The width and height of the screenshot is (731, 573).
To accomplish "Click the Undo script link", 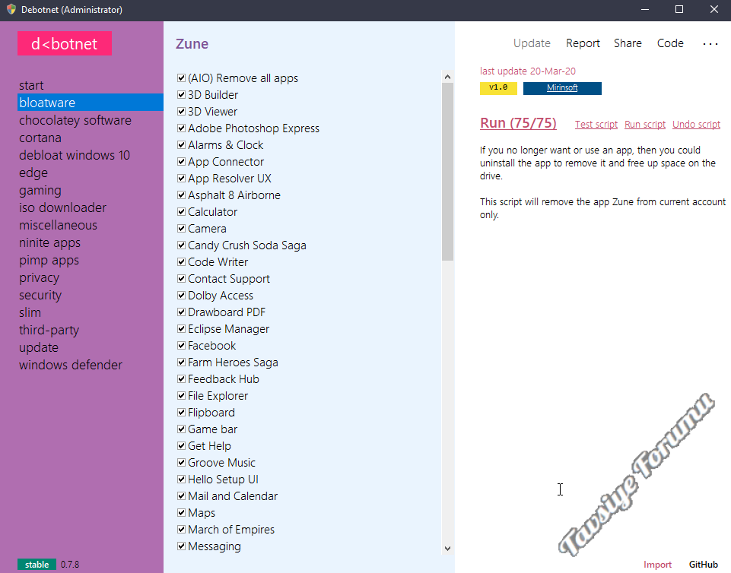I will 697,125.
